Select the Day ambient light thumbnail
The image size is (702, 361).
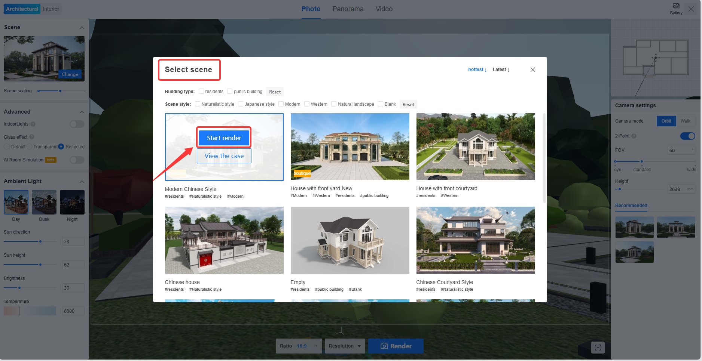point(16,202)
